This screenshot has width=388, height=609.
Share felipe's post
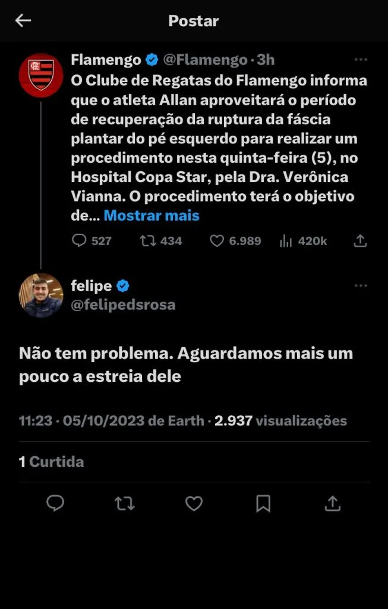pos(333,504)
